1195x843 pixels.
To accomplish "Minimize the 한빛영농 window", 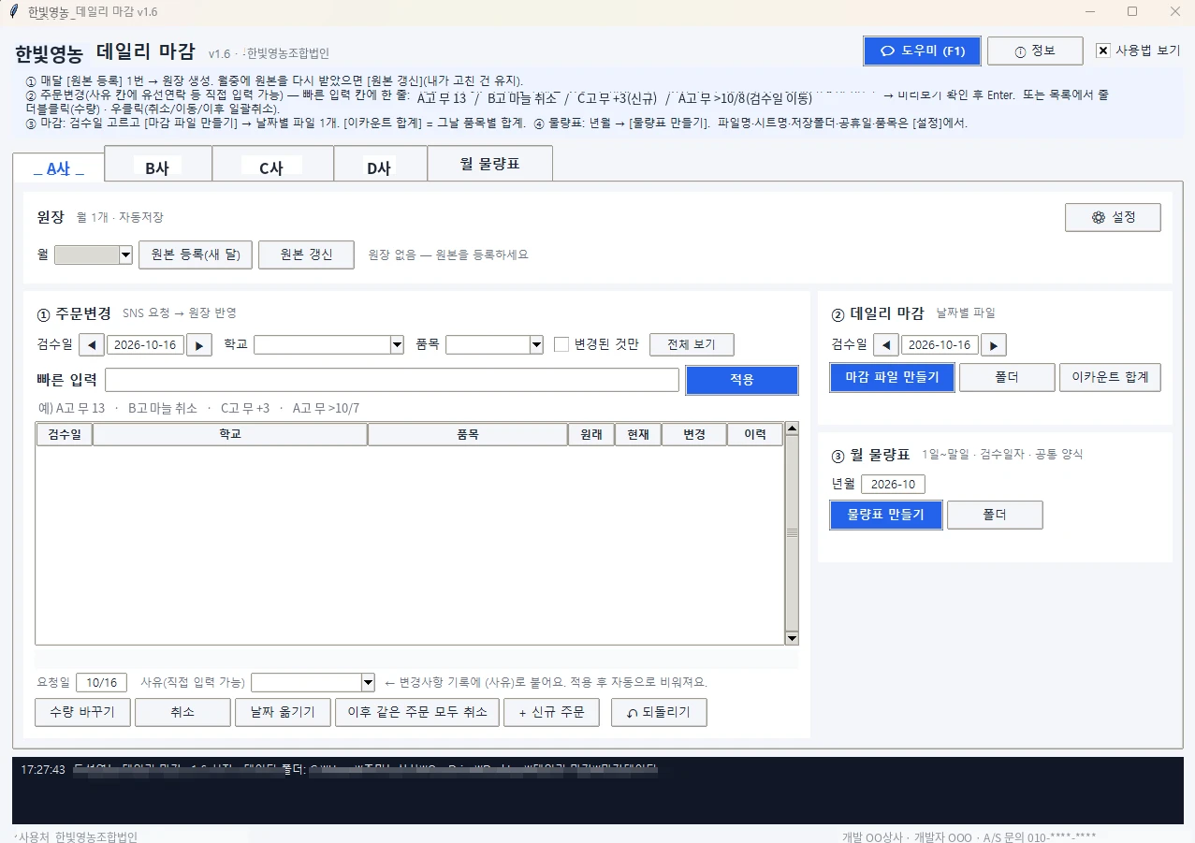I will click(x=1091, y=11).
